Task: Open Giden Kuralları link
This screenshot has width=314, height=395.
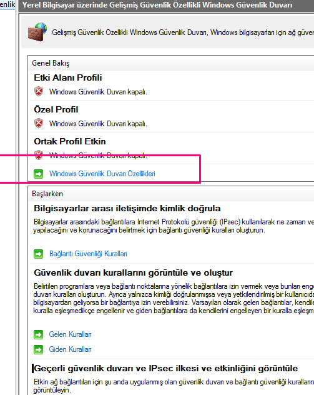Action: (70, 349)
